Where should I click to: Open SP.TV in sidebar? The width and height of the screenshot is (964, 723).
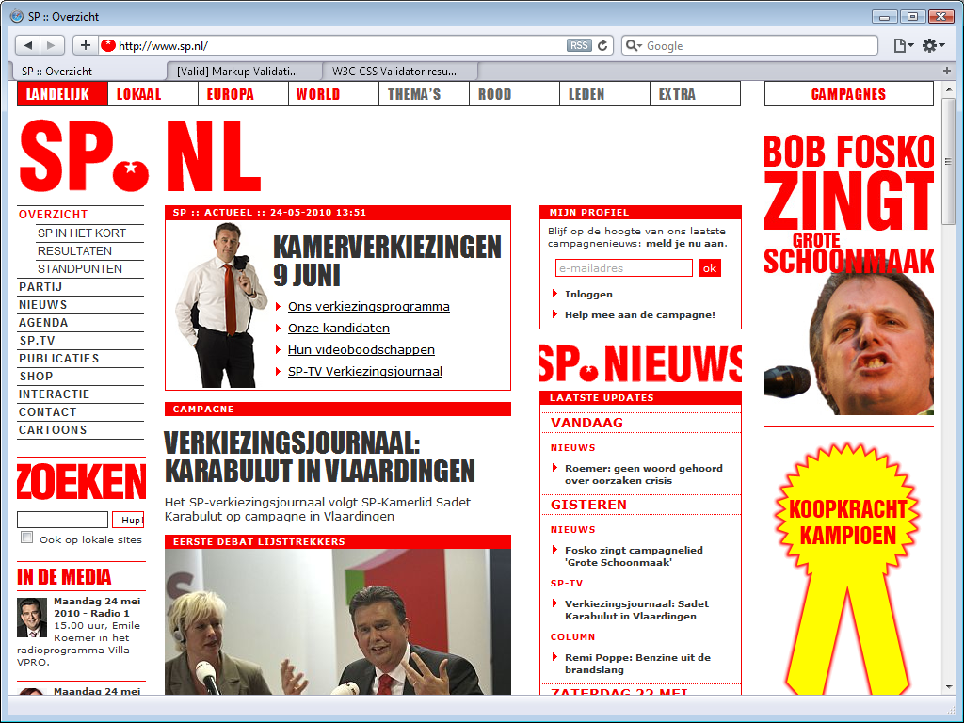(x=37, y=341)
